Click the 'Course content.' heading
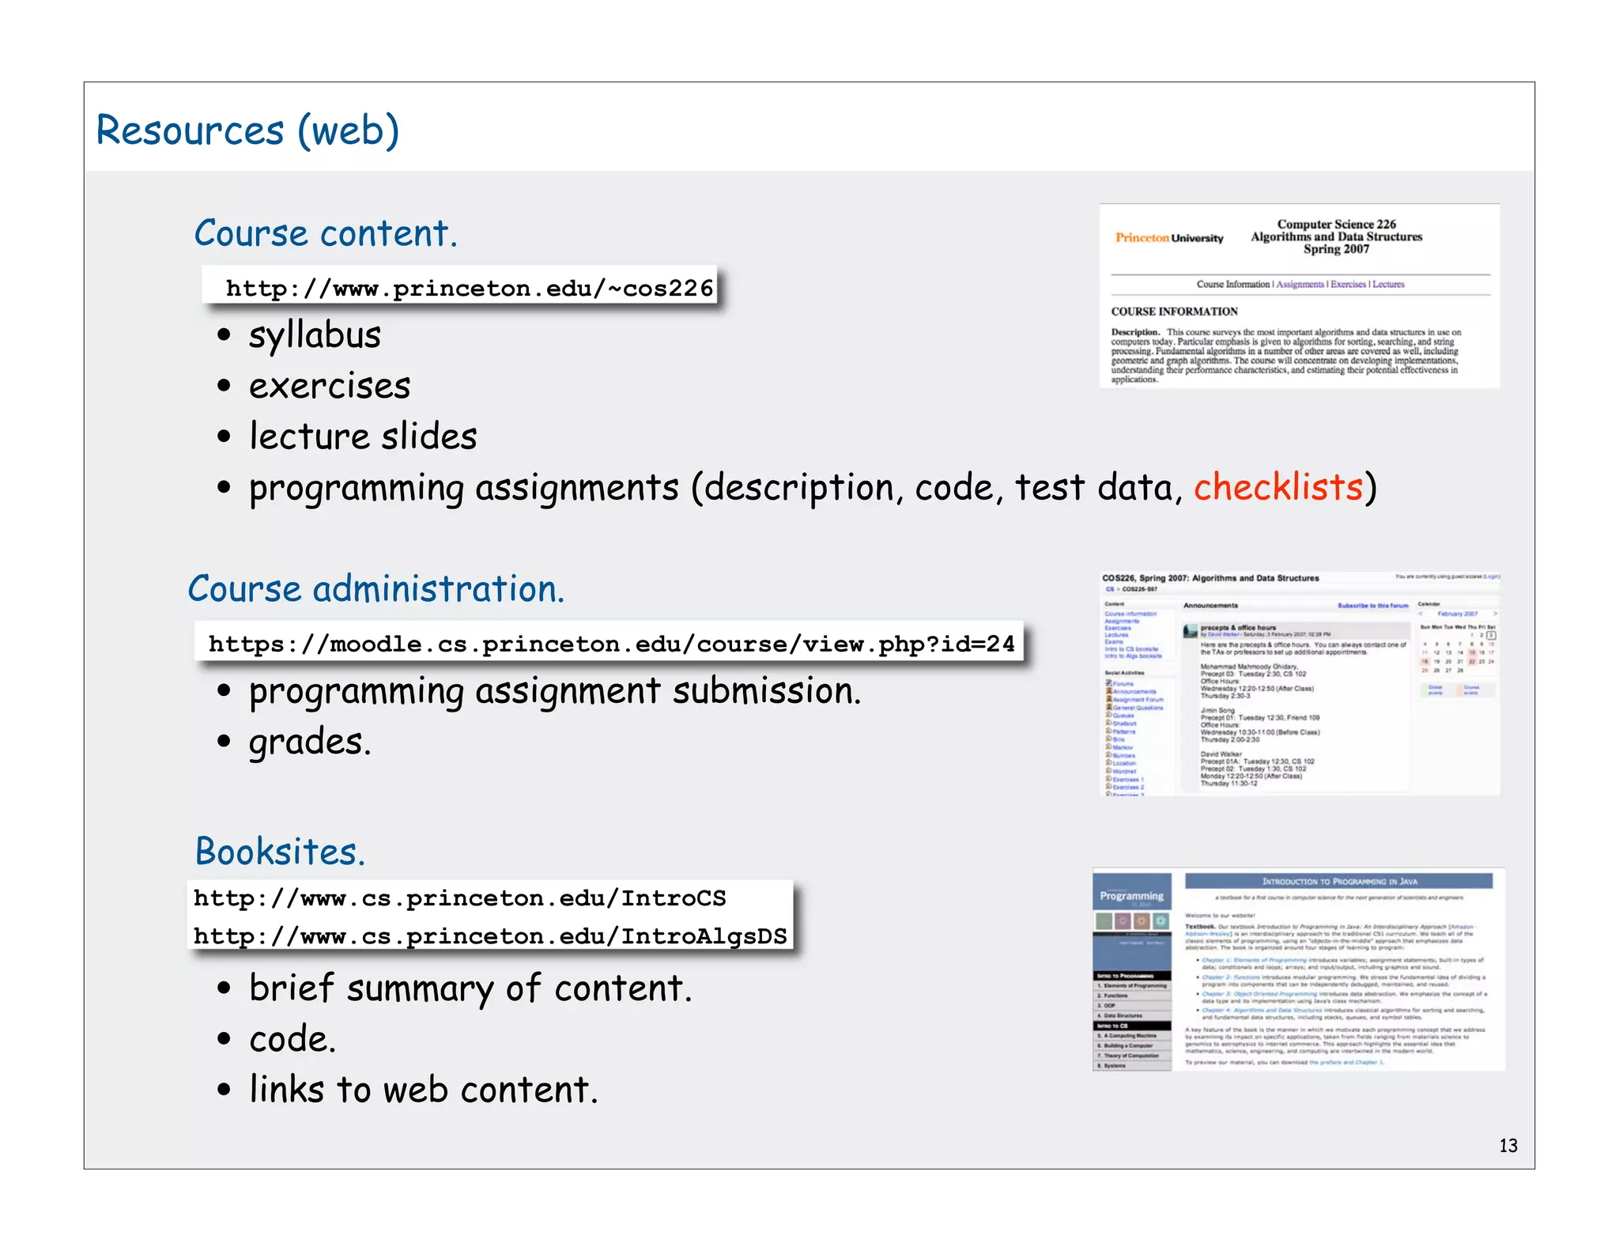The width and height of the screenshot is (1619, 1251). pyautogui.click(x=326, y=233)
